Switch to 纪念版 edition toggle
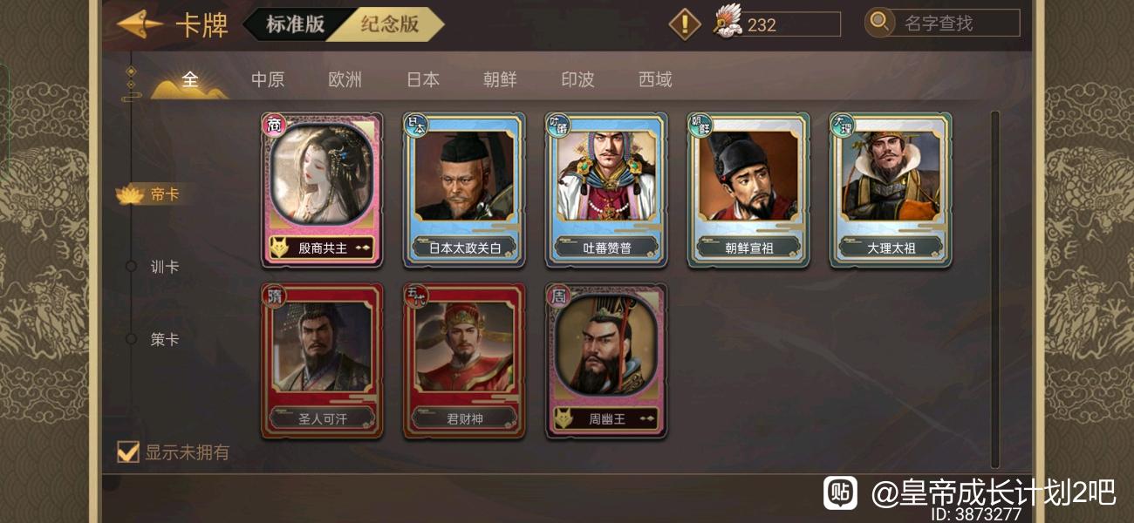Image resolution: width=1134 pixels, height=523 pixels. pos(391,24)
